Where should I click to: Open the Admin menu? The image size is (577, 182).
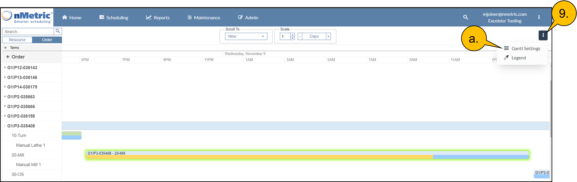pos(248,17)
